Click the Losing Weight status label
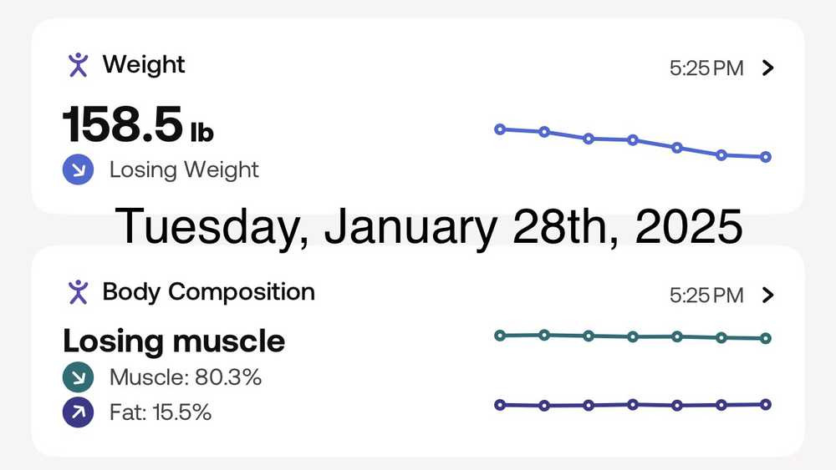The image size is (836, 470). pos(184,170)
